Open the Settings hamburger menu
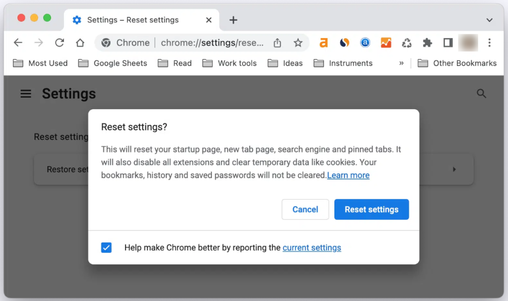The image size is (508, 301). (26, 94)
